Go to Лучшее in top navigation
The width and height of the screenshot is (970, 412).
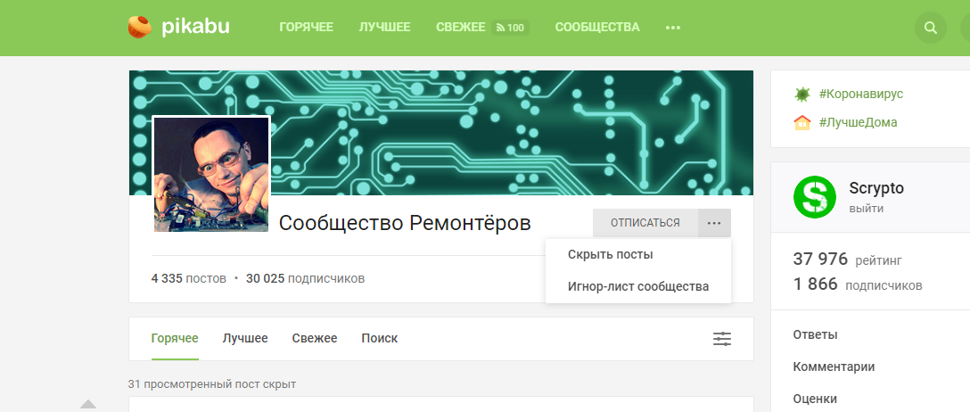tap(385, 28)
